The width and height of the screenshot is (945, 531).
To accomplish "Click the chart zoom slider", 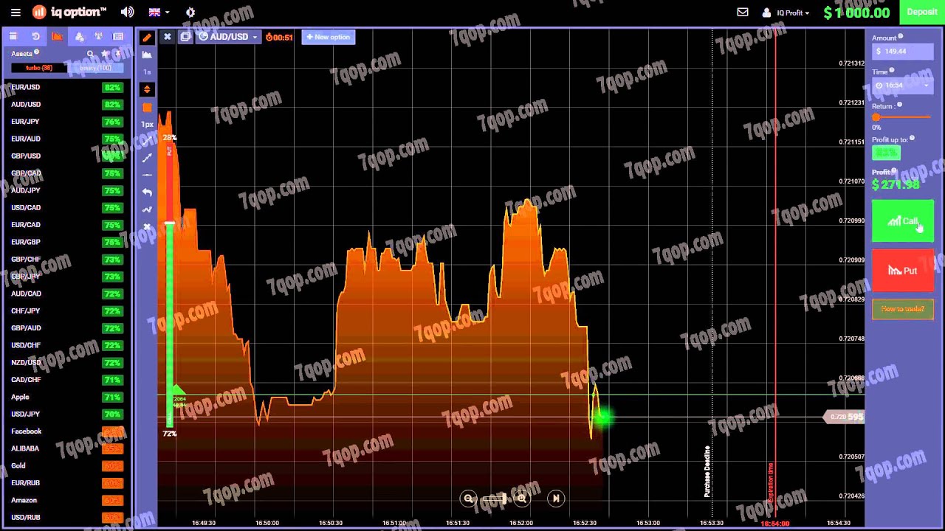I will point(495,499).
